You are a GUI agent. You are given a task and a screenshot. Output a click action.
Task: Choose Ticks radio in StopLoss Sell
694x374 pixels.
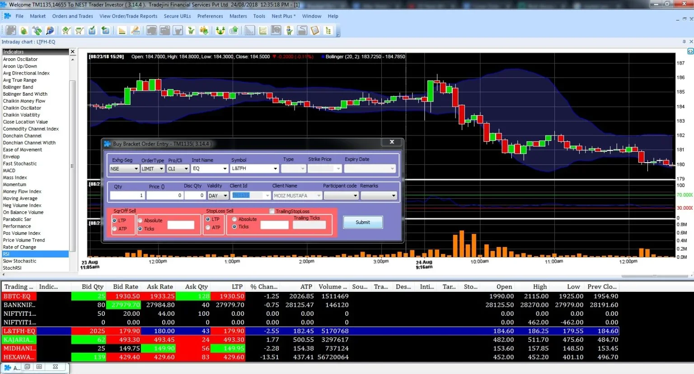pos(234,227)
